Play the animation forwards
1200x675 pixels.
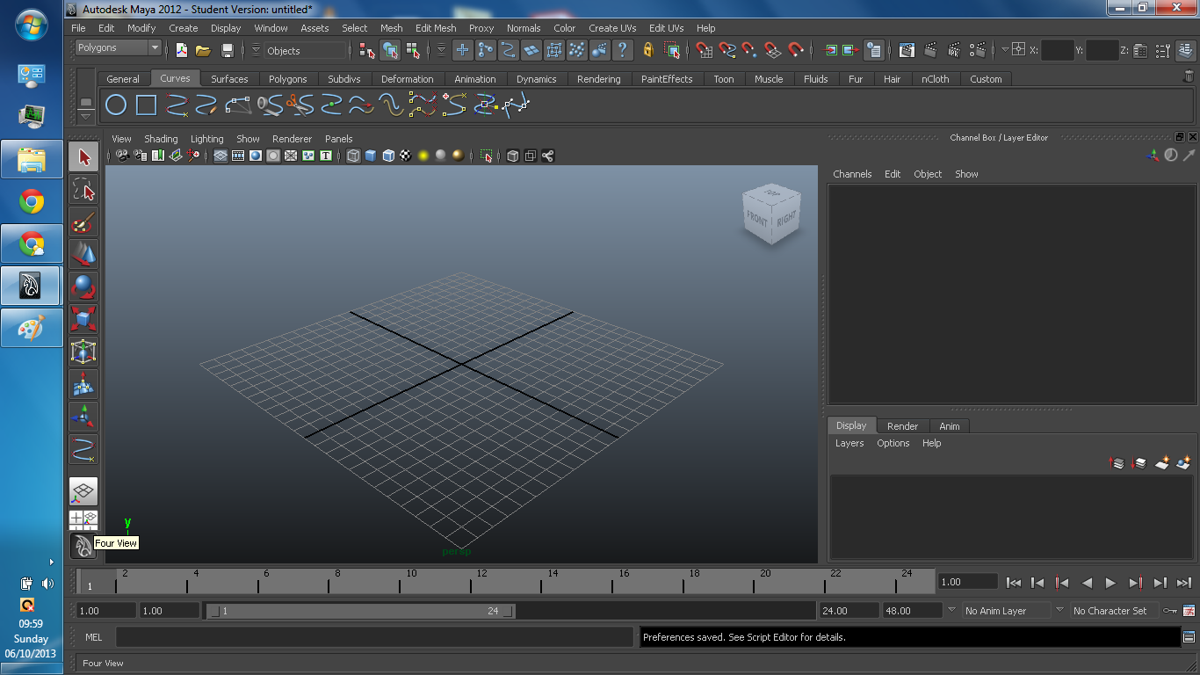(1110, 583)
